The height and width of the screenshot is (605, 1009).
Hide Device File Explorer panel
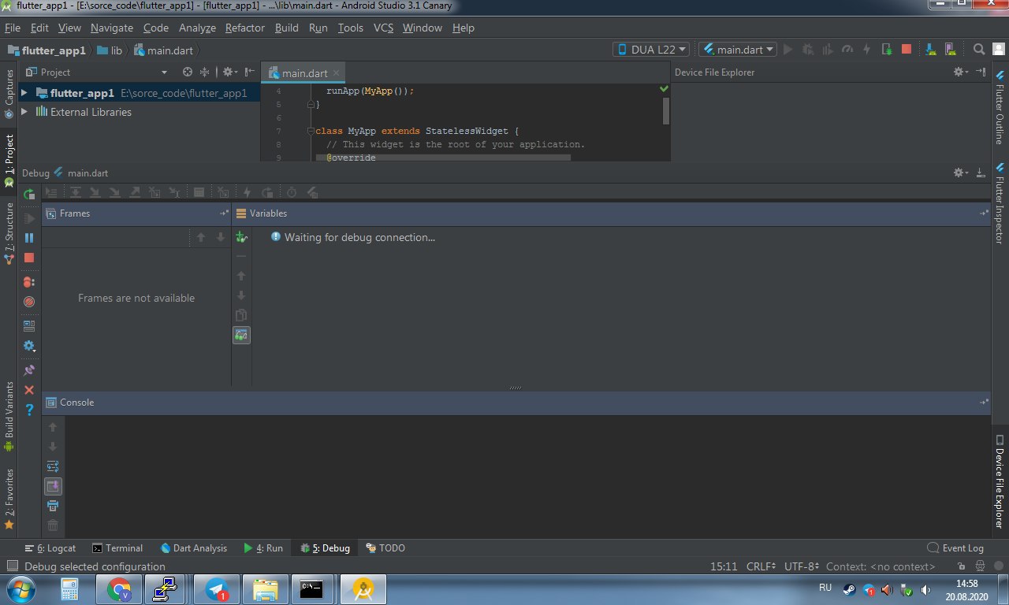(981, 72)
